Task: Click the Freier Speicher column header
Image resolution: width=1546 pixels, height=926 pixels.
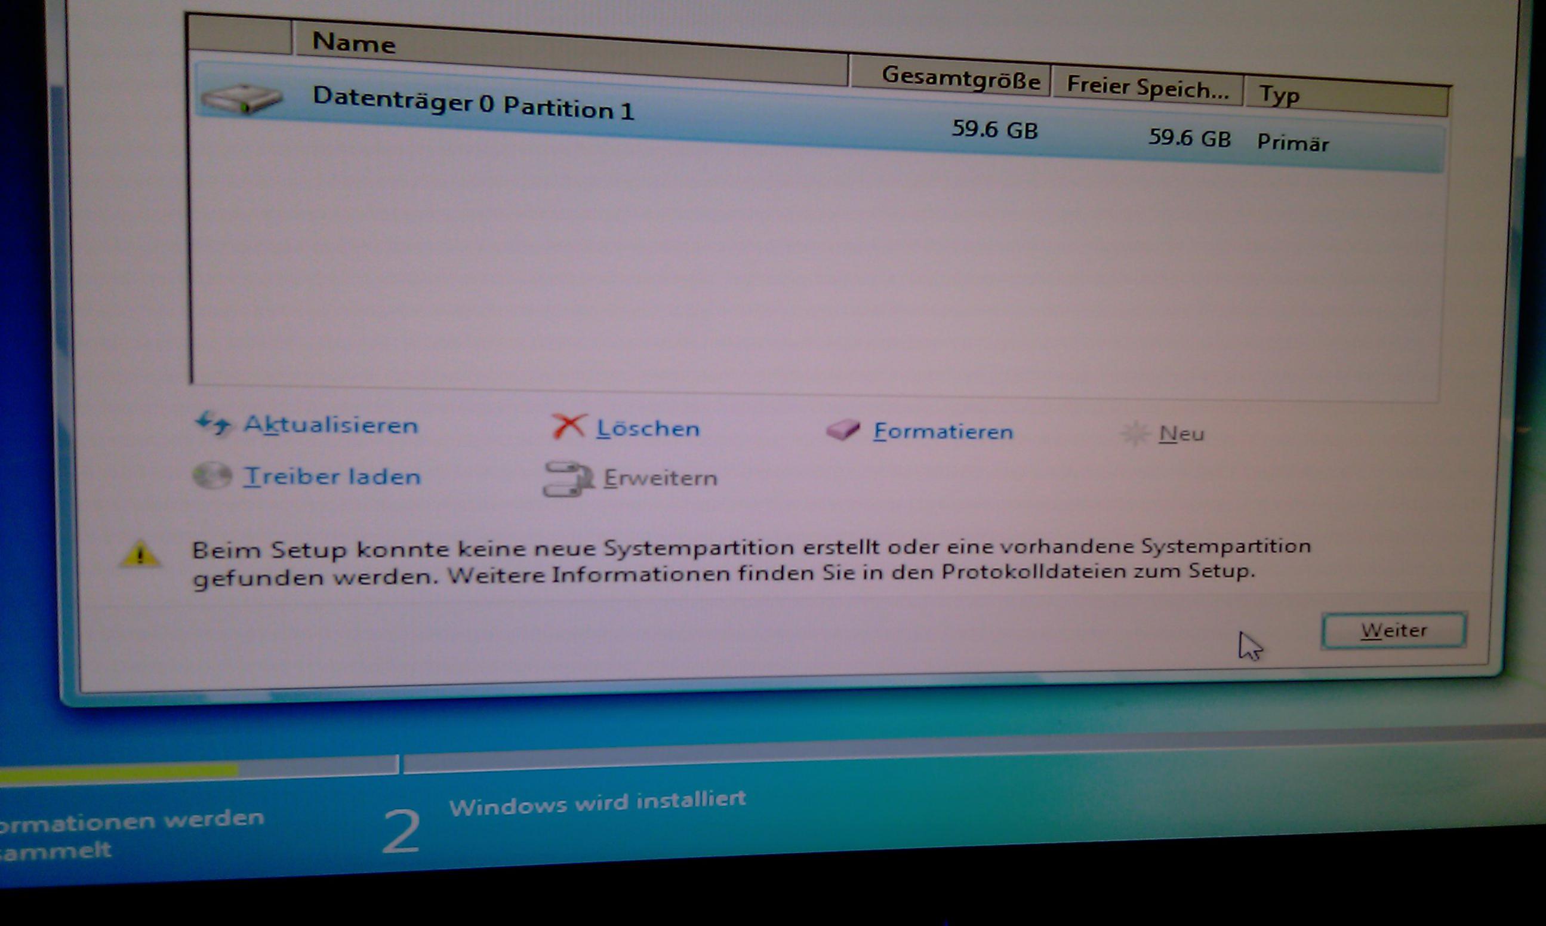Action: pyautogui.click(x=1147, y=87)
